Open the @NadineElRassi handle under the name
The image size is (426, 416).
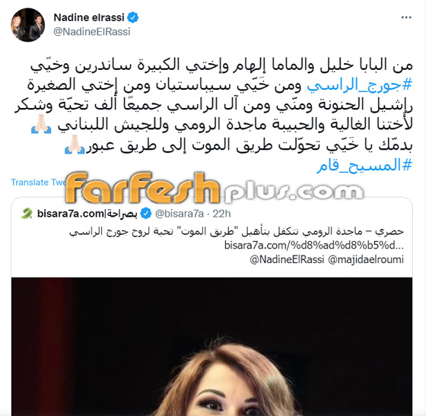point(92,32)
